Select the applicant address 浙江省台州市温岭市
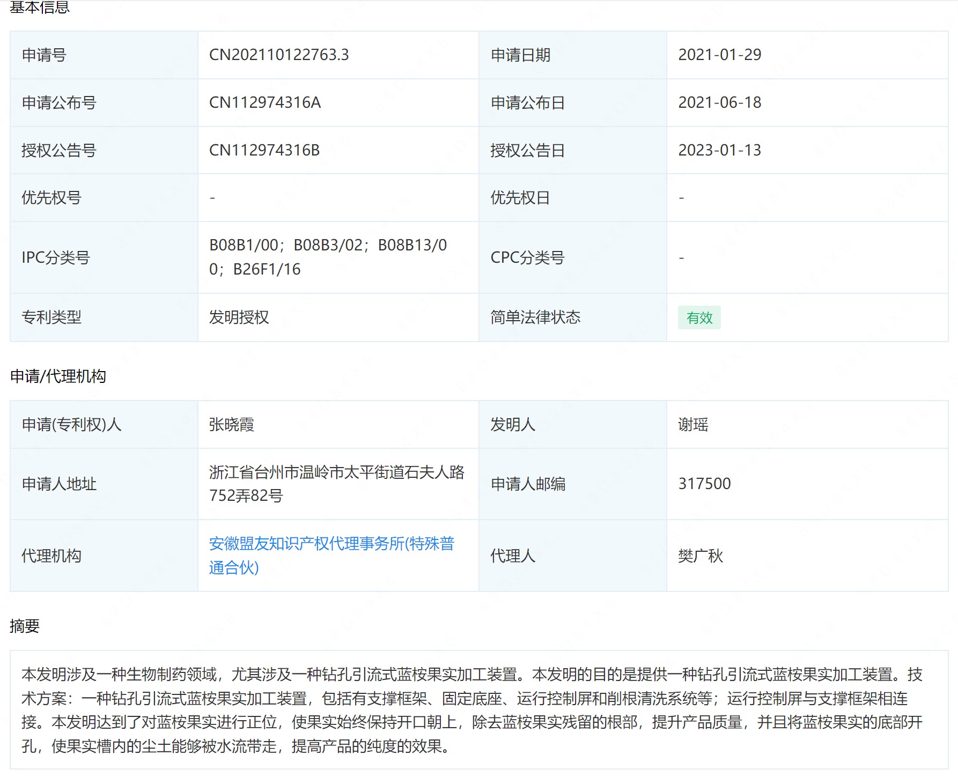The height and width of the screenshot is (777, 958). [x=337, y=484]
